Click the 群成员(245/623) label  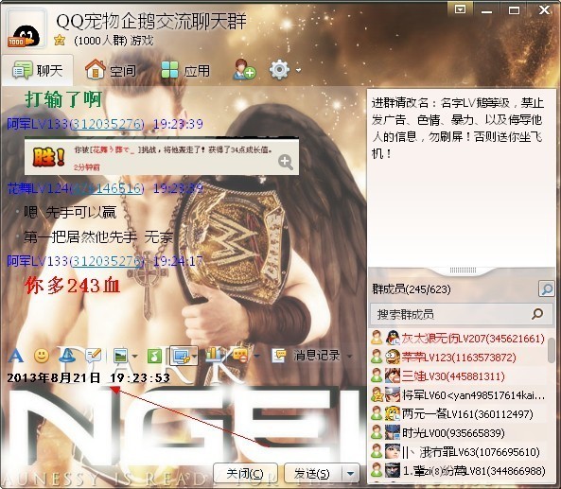coord(412,288)
